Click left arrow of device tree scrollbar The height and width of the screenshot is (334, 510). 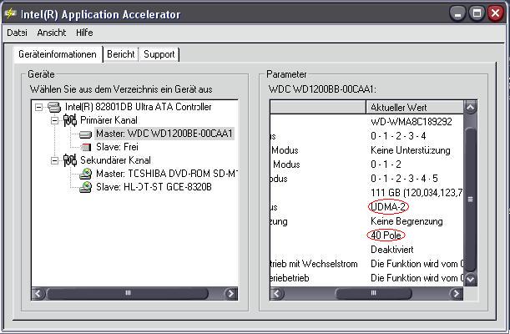(38, 294)
